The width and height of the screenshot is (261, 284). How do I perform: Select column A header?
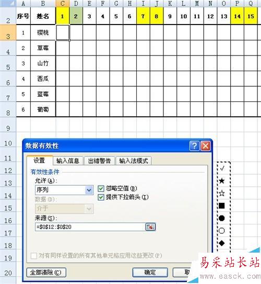(x=23, y=4)
